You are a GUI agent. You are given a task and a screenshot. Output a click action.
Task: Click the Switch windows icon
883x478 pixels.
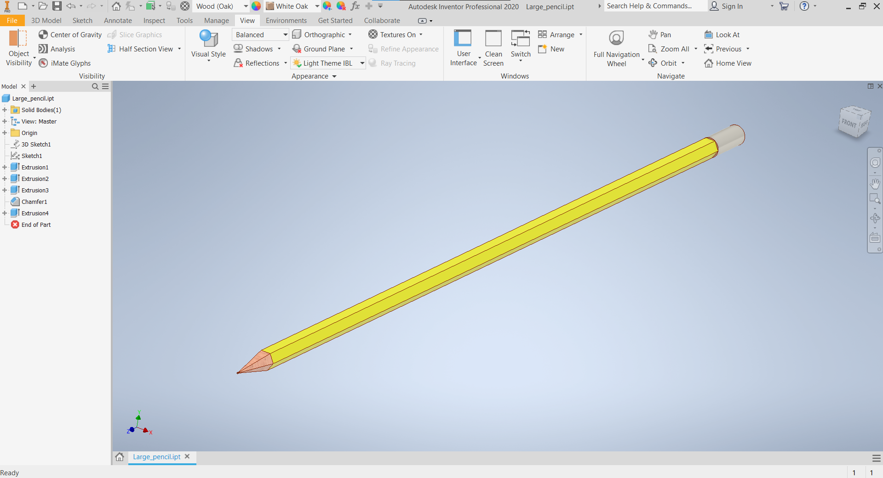(521, 39)
